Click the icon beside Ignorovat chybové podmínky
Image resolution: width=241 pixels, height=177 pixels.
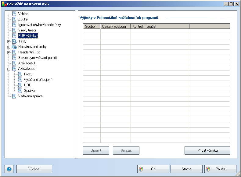tap(14, 25)
